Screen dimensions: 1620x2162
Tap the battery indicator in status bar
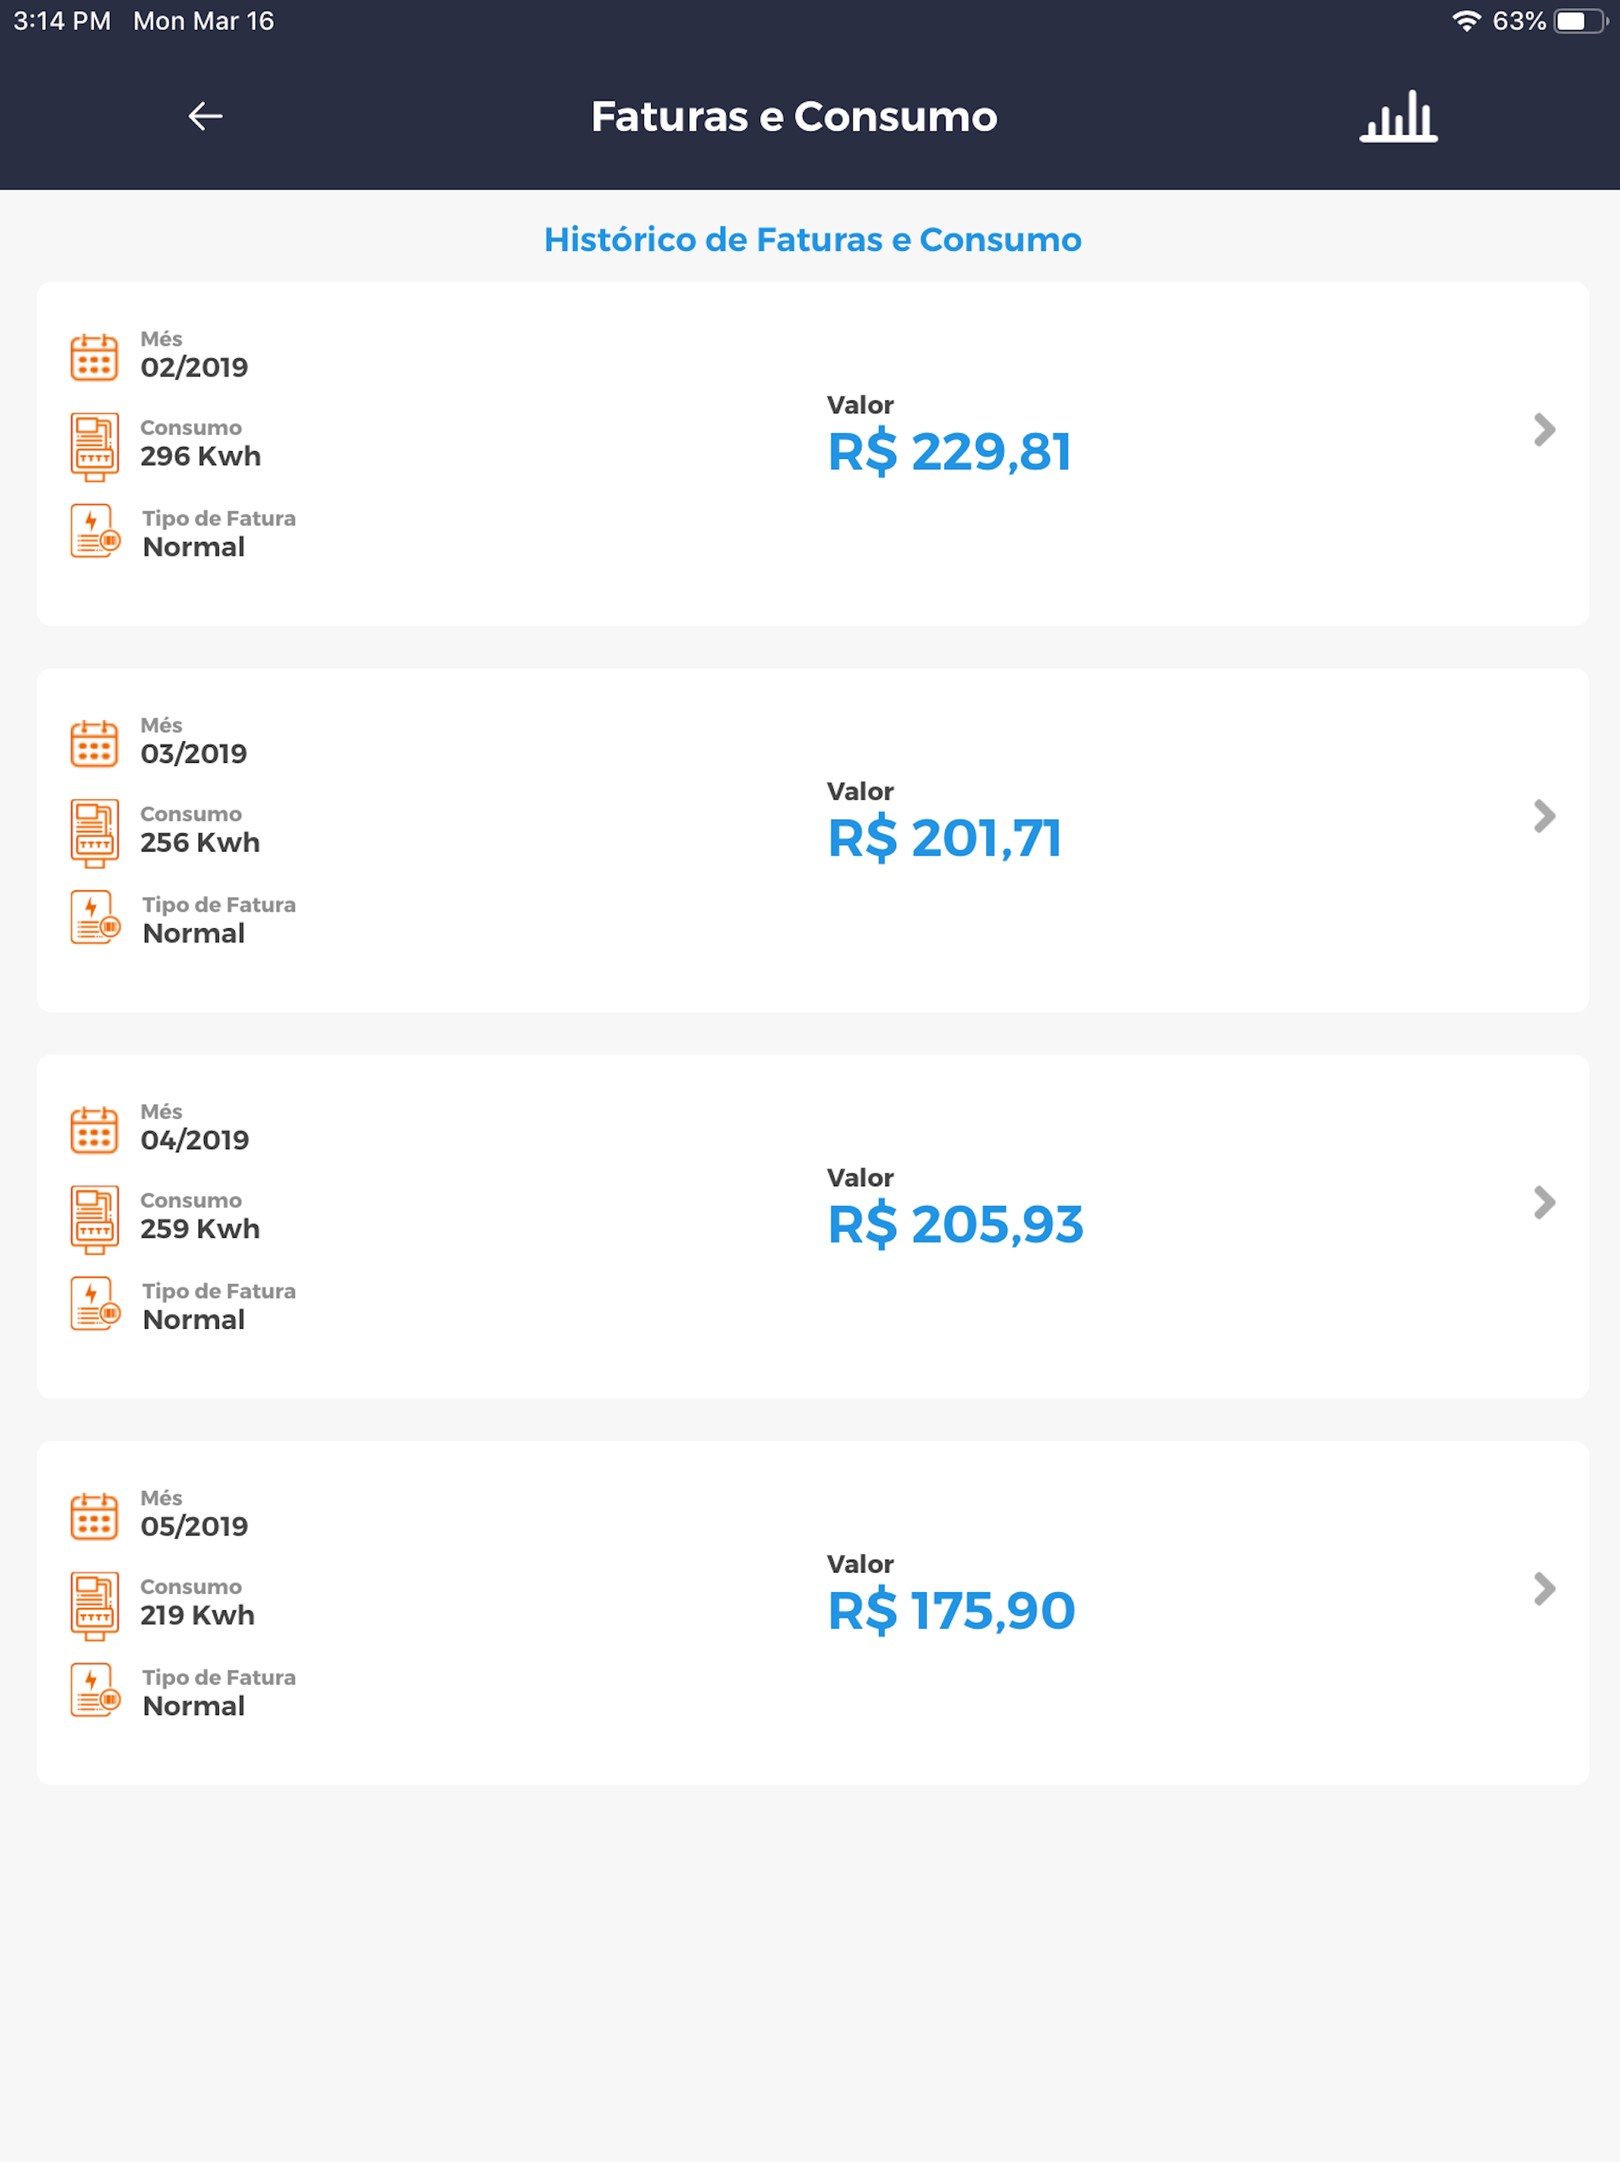tap(1580, 21)
